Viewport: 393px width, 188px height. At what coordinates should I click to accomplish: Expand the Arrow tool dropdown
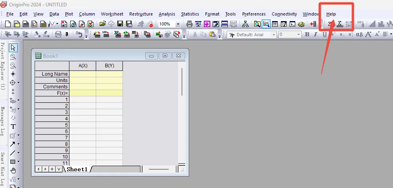pos(18,144)
